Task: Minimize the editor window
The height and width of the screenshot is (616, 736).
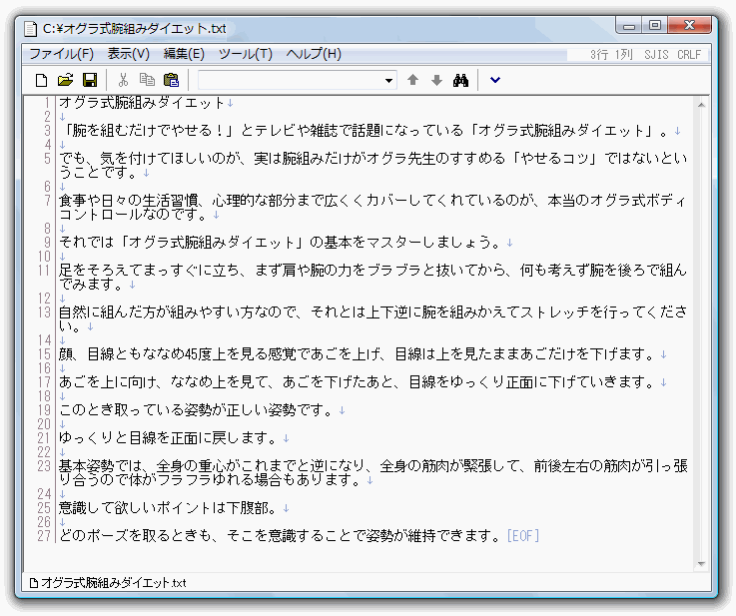Action: (629, 26)
